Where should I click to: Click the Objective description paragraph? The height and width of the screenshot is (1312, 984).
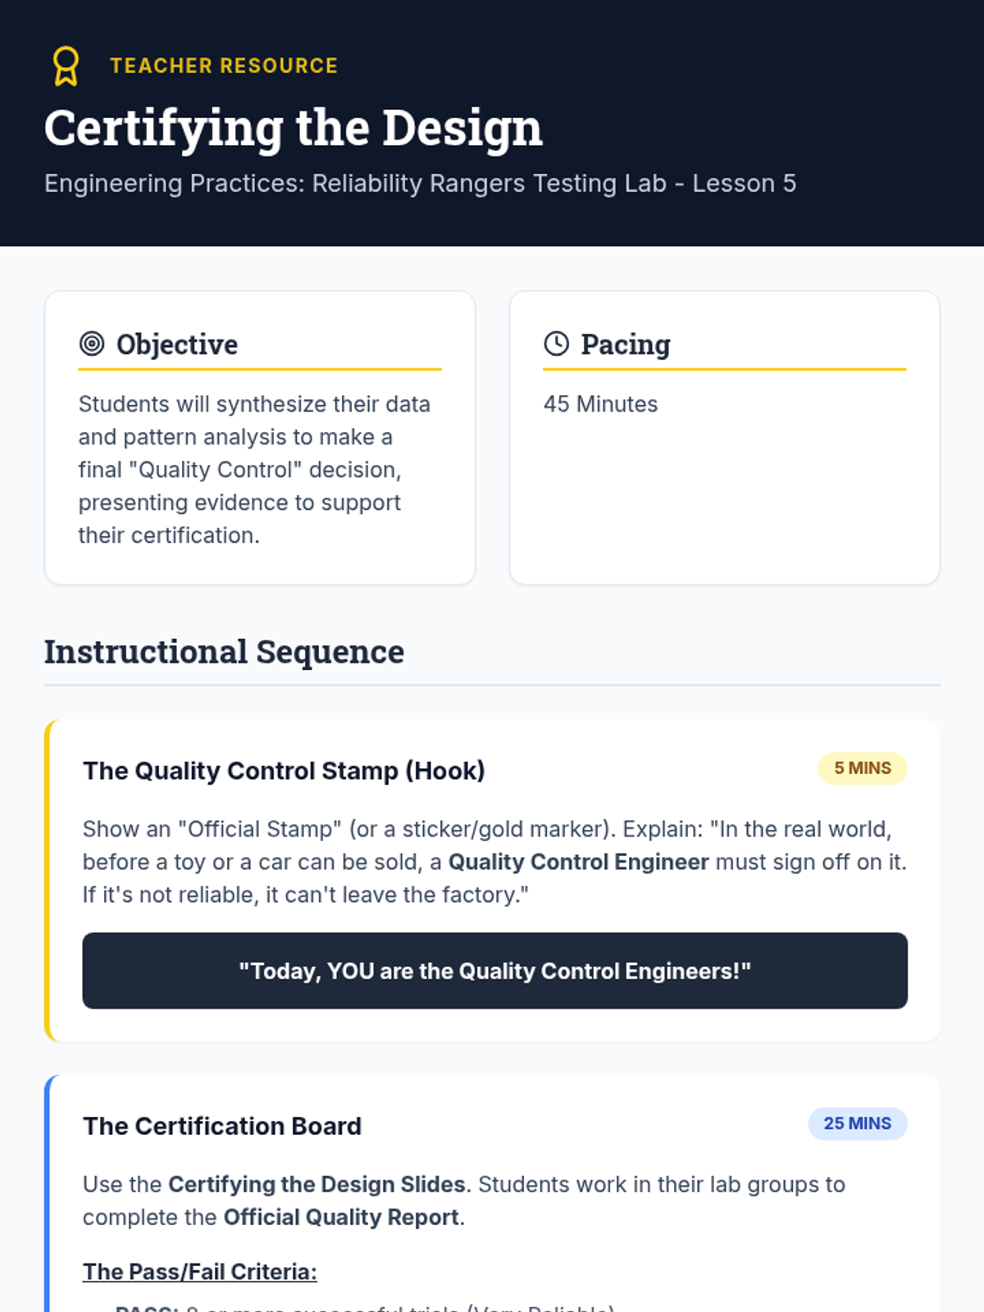point(254,470)
